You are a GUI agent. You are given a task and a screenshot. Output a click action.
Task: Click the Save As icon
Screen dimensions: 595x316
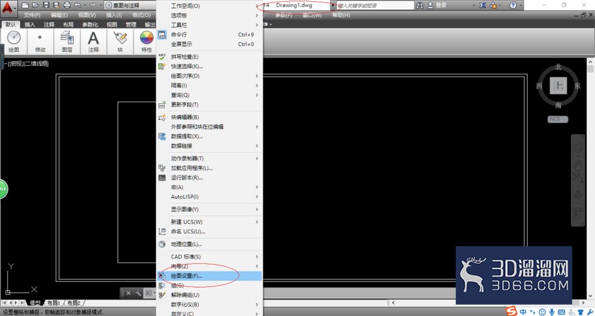[x=57, y=5]
